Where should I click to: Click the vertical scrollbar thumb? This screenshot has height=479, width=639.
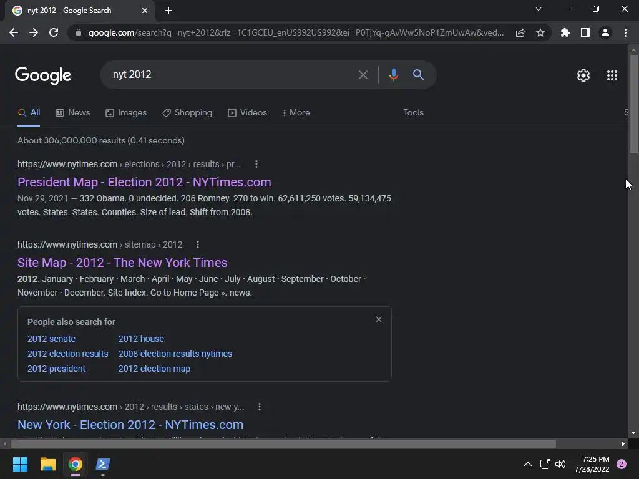[x=633, y=104]
